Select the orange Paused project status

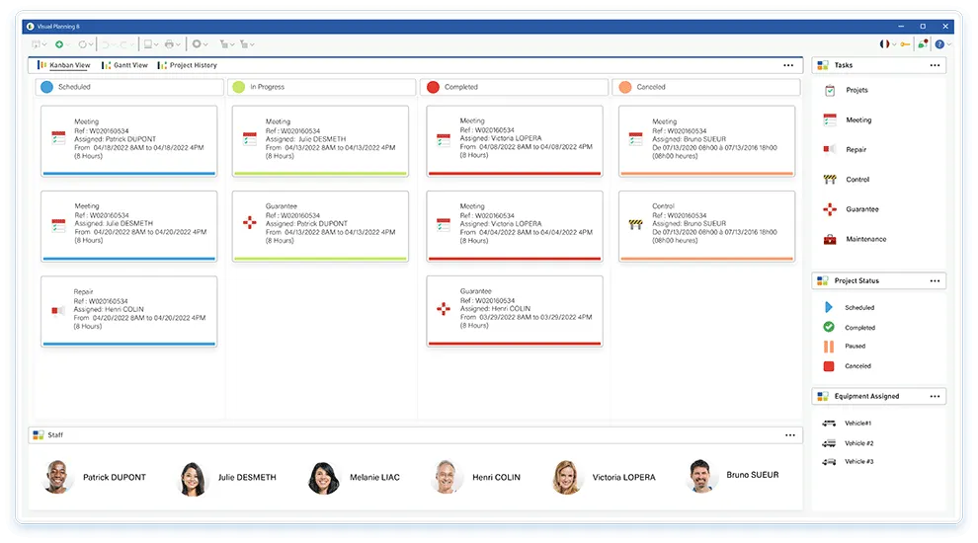[x=829, y=347]
